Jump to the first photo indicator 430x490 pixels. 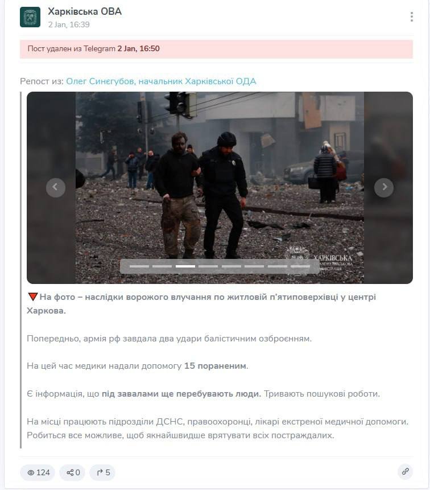139,266
